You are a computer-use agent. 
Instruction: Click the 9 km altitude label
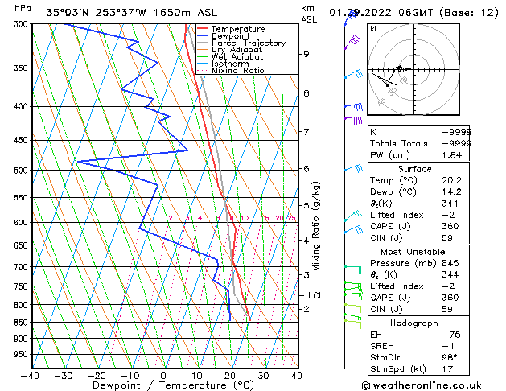tap(306, 54)
